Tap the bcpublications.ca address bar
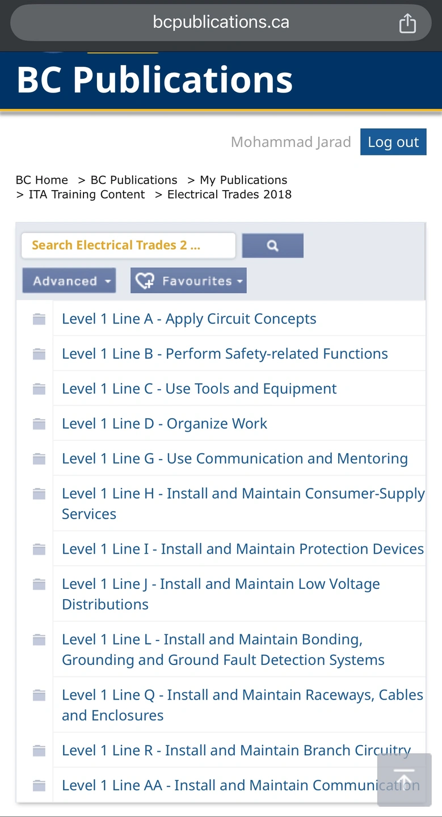The height and width of the screenshot is (817, 442). point(221,23)
